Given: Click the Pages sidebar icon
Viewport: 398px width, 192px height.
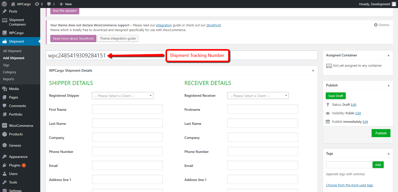Looking at the screenshot, I should (x=5, y=97).
